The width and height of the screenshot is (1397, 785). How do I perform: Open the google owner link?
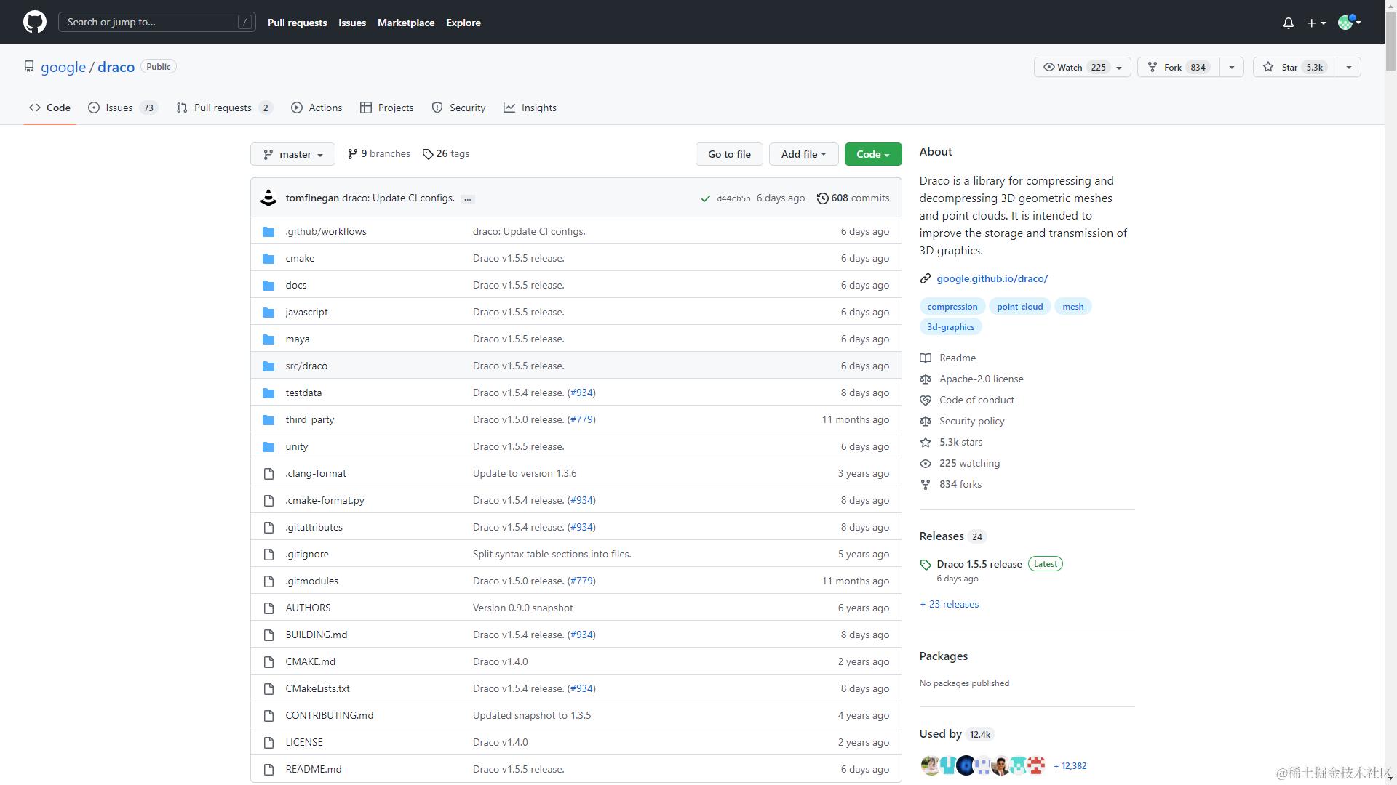pyautogui.click(x=63, y=67)
